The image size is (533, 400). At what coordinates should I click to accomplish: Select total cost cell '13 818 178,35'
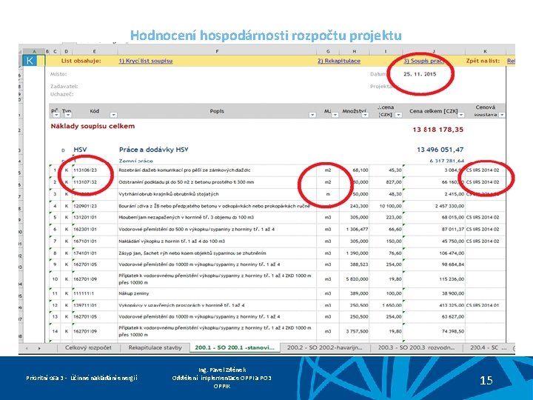[438, 130]
